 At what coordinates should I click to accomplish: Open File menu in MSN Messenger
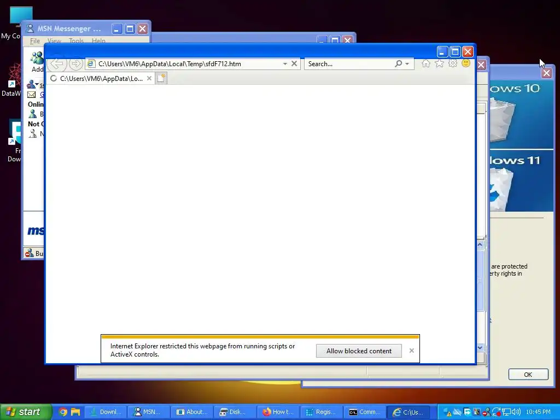(x=35, y=40)
